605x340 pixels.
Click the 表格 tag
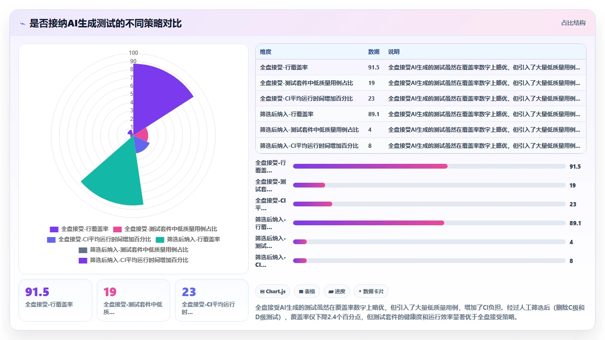(307, 291)
